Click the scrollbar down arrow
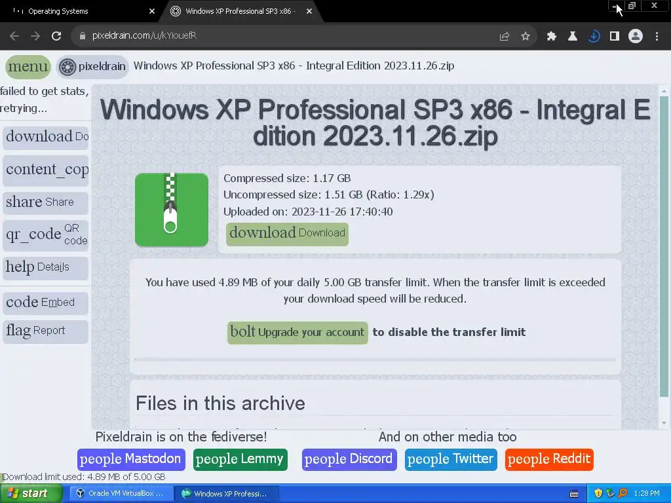671x503 pixels. [x=664, y=423]
